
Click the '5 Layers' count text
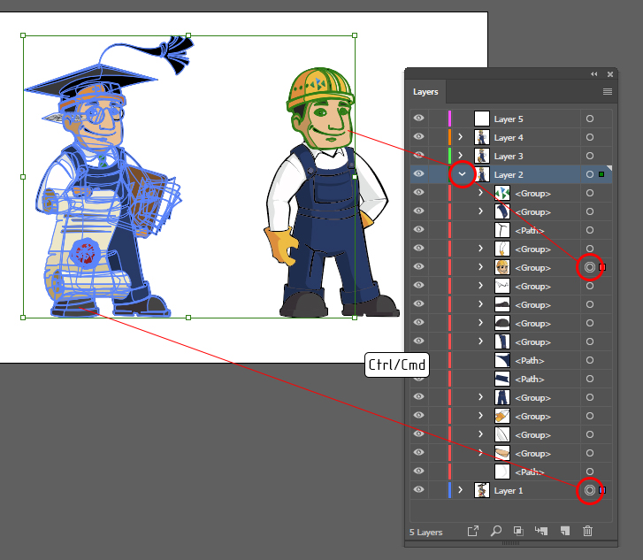[x=425, y=532]
